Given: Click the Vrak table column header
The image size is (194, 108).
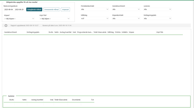Looking at the screenshot, I should point(74,32).
